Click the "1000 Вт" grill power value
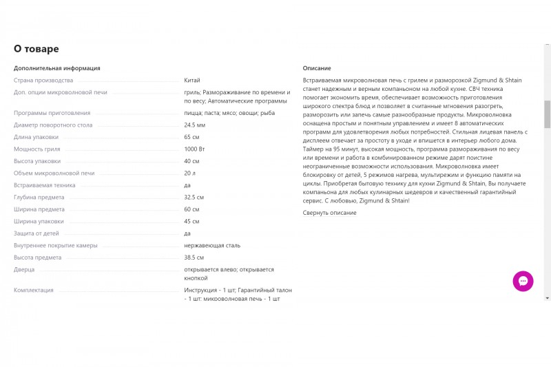551x367 pixels. point(194,149)
